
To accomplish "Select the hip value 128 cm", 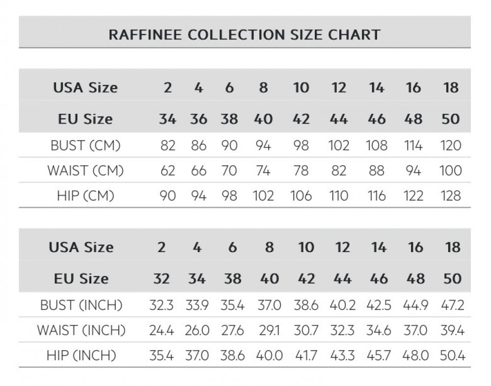I will (x=451, y=195).
